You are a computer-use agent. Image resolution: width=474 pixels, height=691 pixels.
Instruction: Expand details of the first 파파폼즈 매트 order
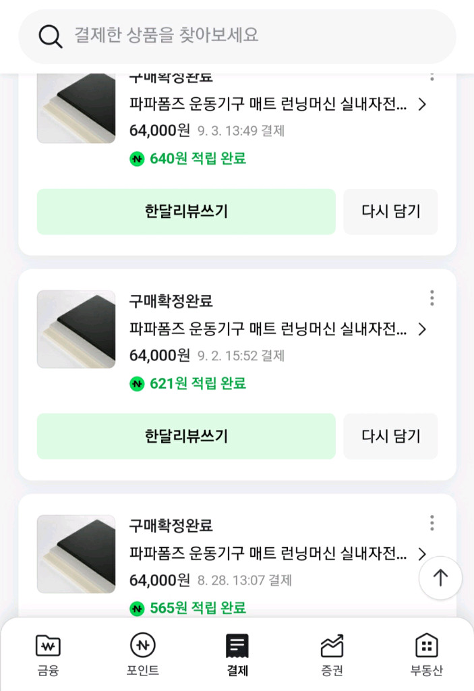(x=423, y=105)
